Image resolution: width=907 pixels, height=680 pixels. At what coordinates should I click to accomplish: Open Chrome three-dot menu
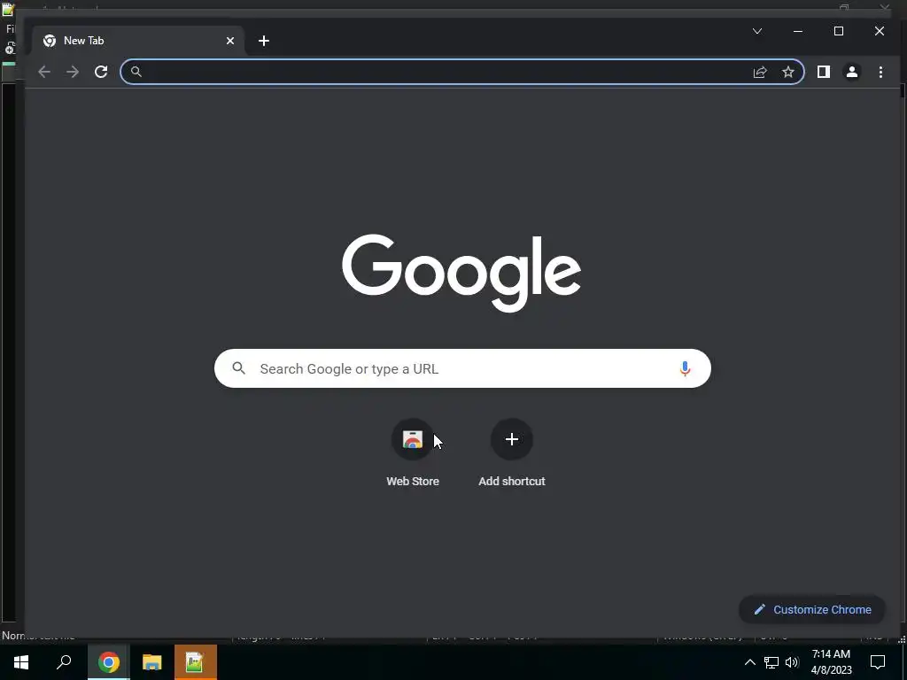pos(880,72)
